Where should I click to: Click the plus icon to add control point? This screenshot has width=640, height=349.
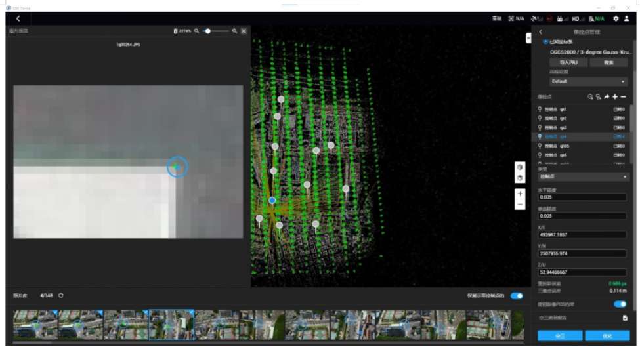615,96
